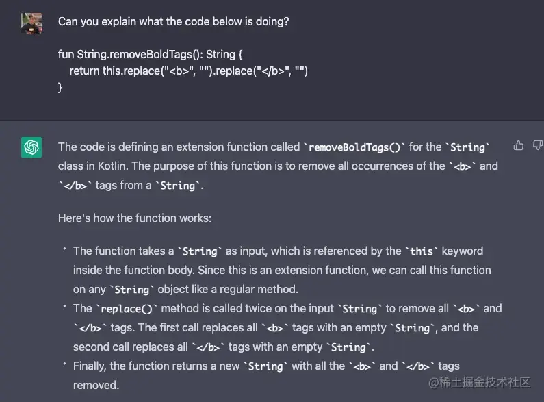Click the closing brace of the user's code
Image resolution: width=544 pixels, height=402 pixels.
(x=60, y=87)
